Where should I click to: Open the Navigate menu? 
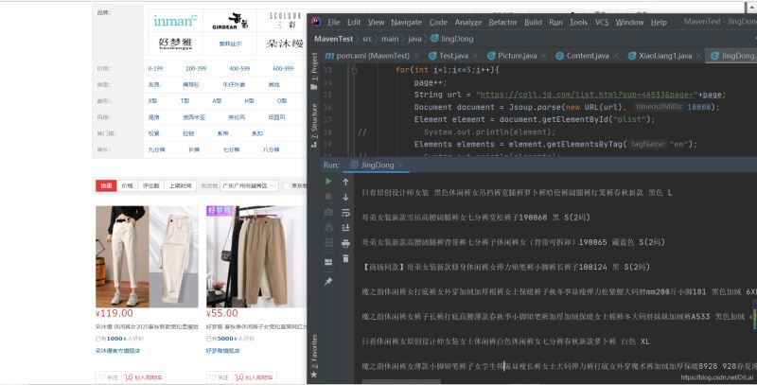407,22
